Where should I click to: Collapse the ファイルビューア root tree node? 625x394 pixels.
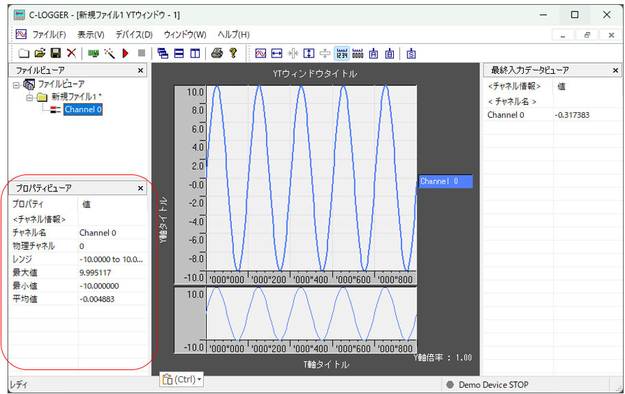[x=16, y=84]
